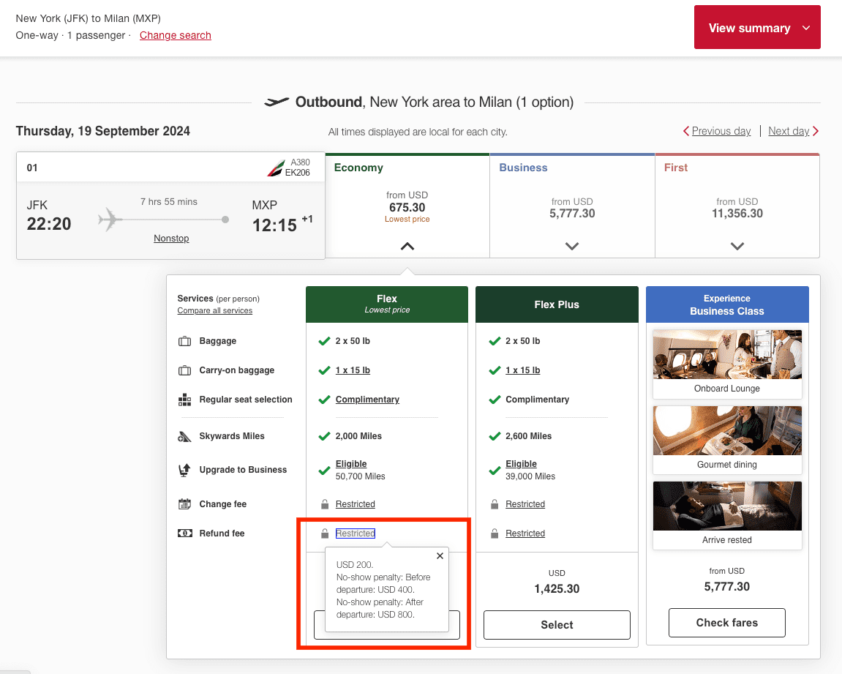Image resolution: width=842 pixels, height=674 pixels.
Task: Collapse the Economy fare options chevron
Action: coord(407,247)
